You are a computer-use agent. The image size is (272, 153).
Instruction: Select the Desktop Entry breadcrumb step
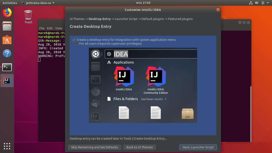point(100,19)
